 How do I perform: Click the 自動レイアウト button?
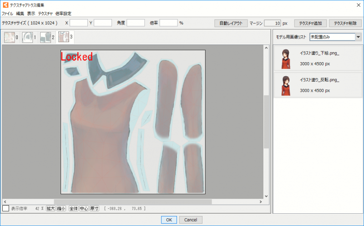[x=231, y=23]
